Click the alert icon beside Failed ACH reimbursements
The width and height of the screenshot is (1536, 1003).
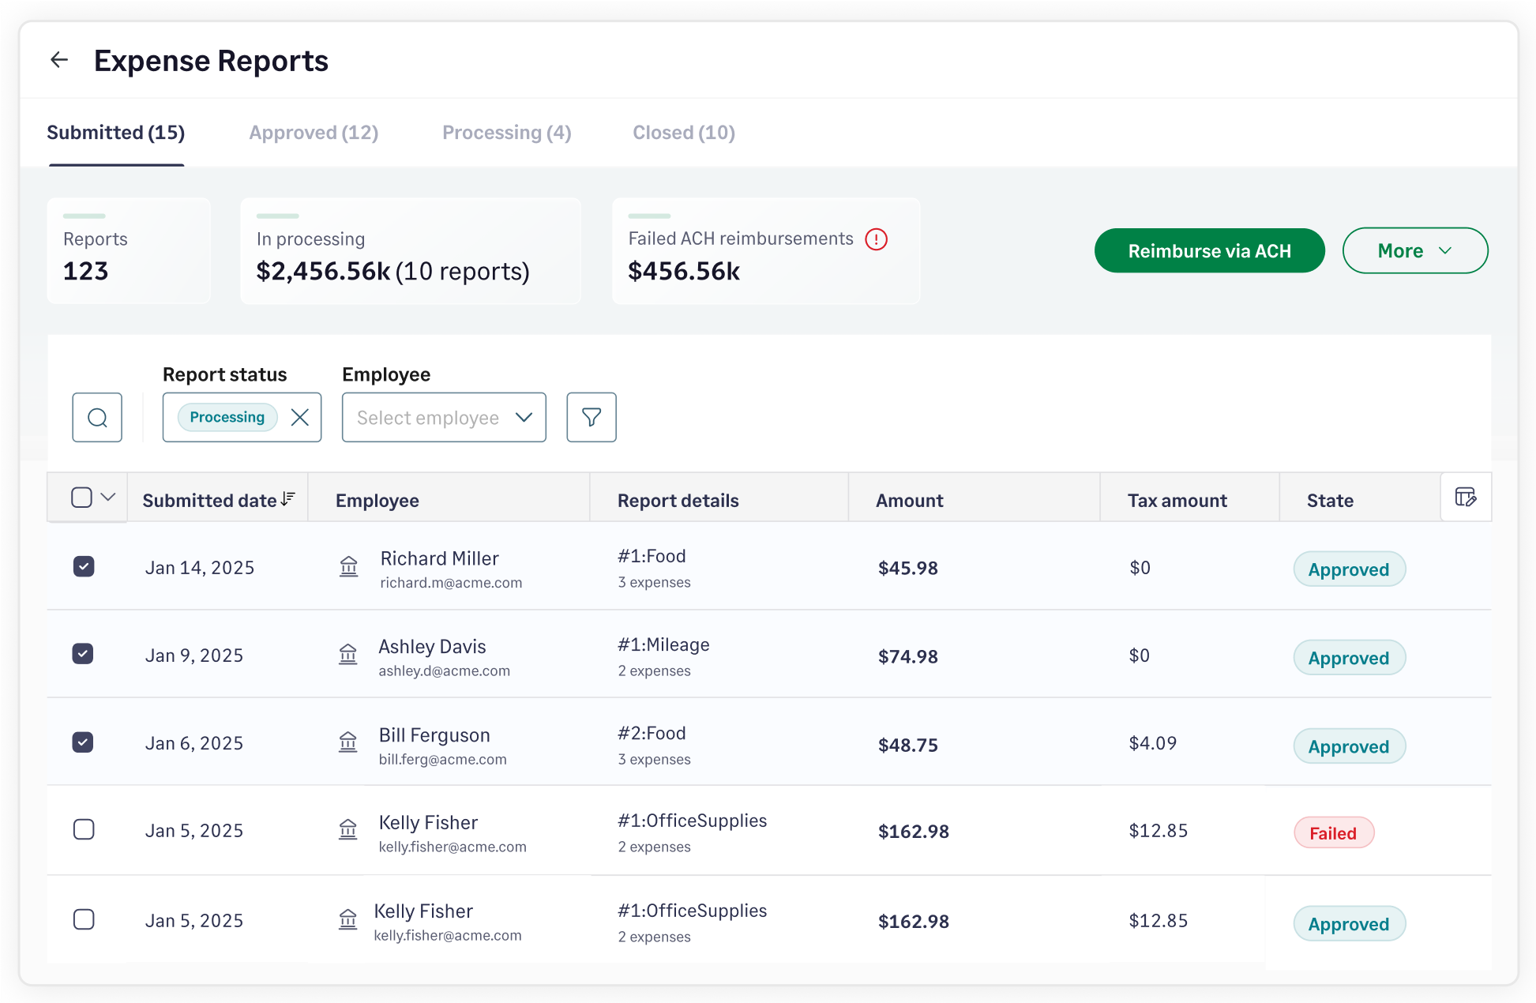[x=877, y=239]
